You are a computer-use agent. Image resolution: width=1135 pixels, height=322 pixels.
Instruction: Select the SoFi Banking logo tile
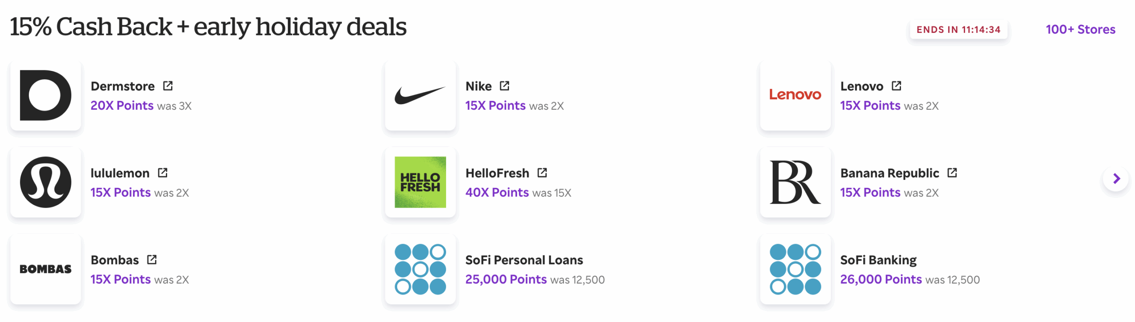tap(794, 269)
